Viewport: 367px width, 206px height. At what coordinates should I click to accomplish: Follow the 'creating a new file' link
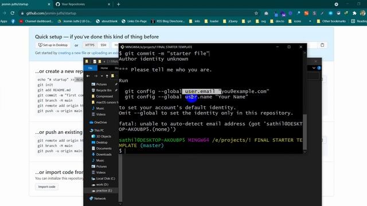click(72, 53)
